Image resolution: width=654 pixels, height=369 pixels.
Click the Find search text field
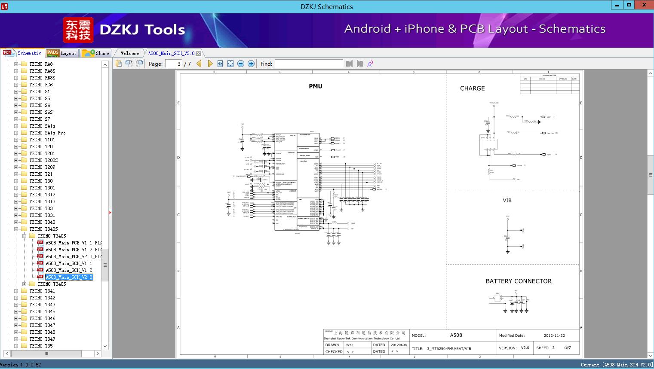(309, 64)
